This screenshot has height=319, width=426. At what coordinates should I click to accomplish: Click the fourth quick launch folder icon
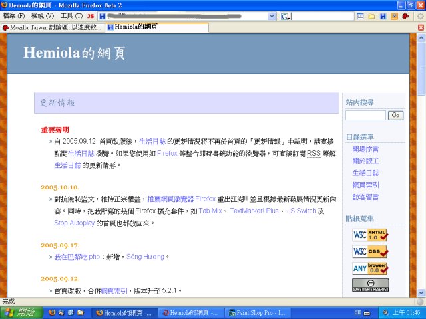click(x=80, y=313)
